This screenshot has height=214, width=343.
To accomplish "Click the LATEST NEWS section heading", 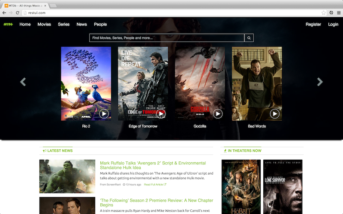I will [58, 151].
